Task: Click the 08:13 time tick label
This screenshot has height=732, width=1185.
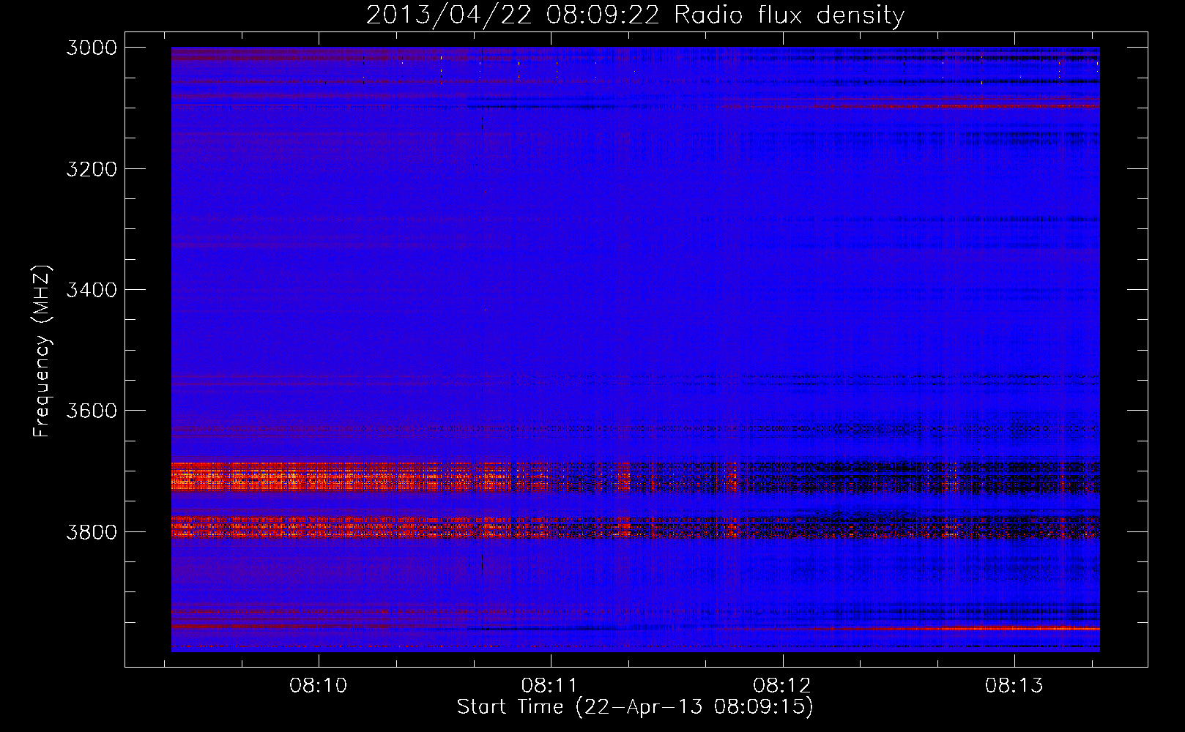Action: pyautogui.click(x=1014, y=686)
